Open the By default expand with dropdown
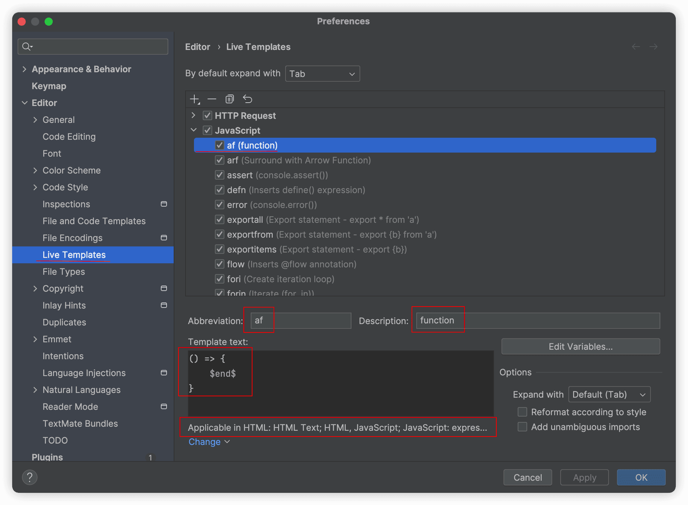Image resolution: width=688 pixels, height=505 pixels. [x=322, y=74]
